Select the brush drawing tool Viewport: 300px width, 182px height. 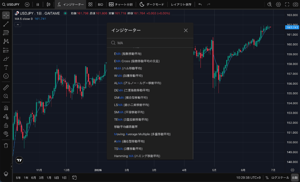tap(6, 59)
